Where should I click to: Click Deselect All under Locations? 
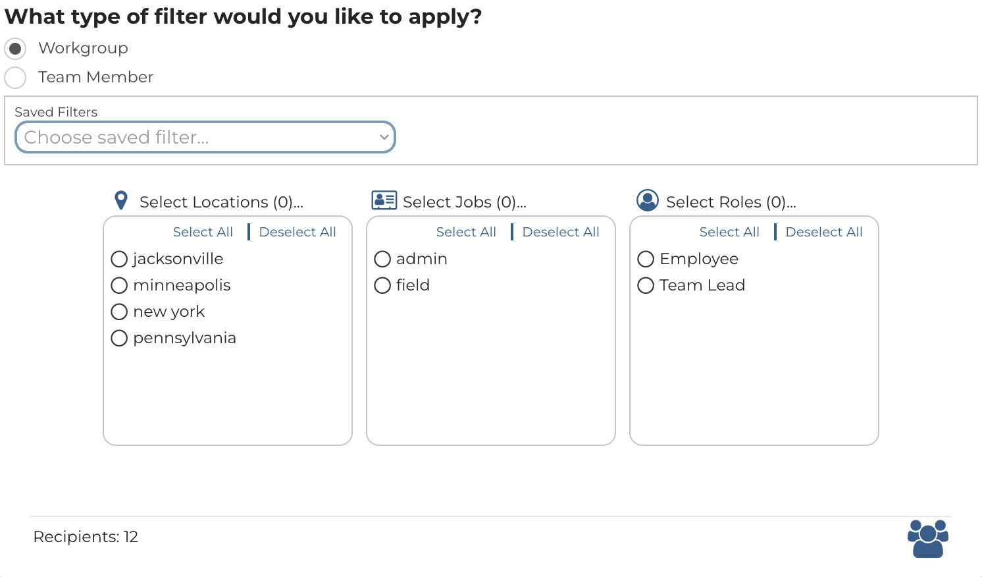point(297,232)
